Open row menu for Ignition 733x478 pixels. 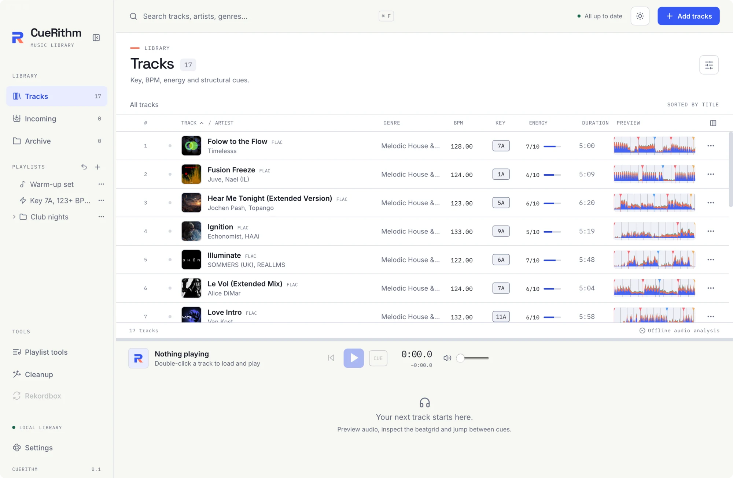click(711, 231)
